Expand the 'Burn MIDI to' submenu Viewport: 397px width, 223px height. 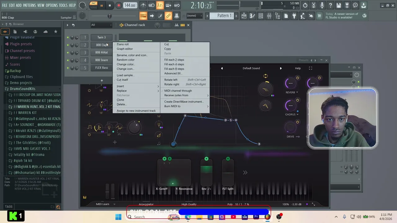pyautogui.click(x=185, y=106)
